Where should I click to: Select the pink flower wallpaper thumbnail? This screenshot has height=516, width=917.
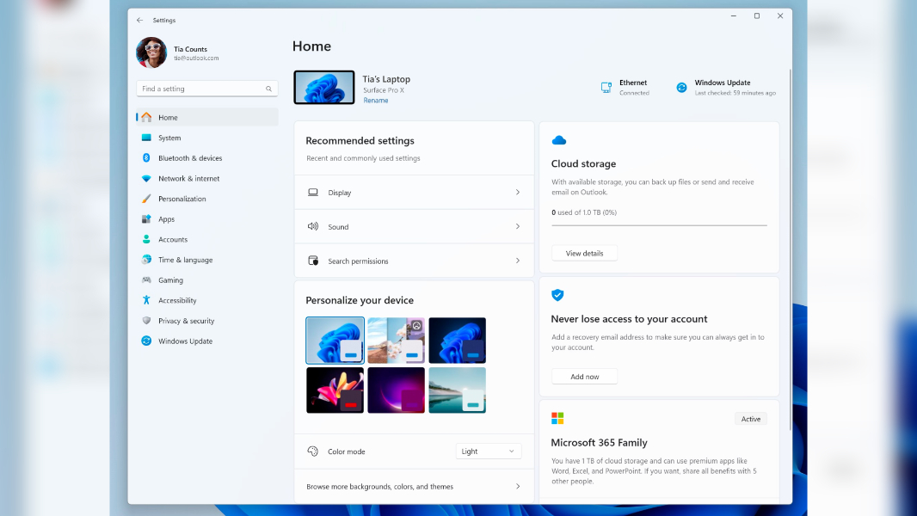click(x=335, y=390)
